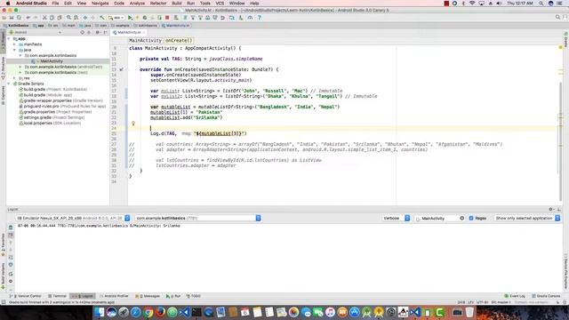
Task: Open the Verbose log level dropdown
Action: 396,218
